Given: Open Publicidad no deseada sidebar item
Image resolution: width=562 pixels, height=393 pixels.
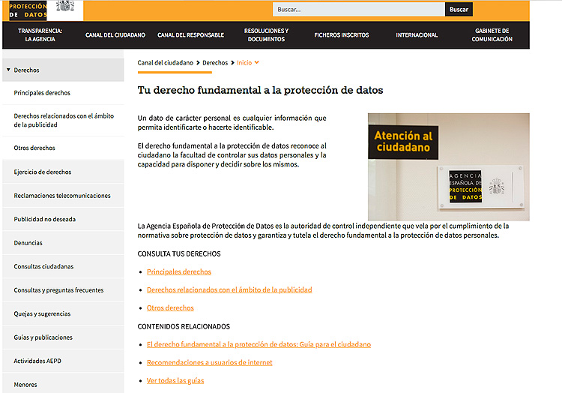Looking at the screenshot, I should [63, 219].
